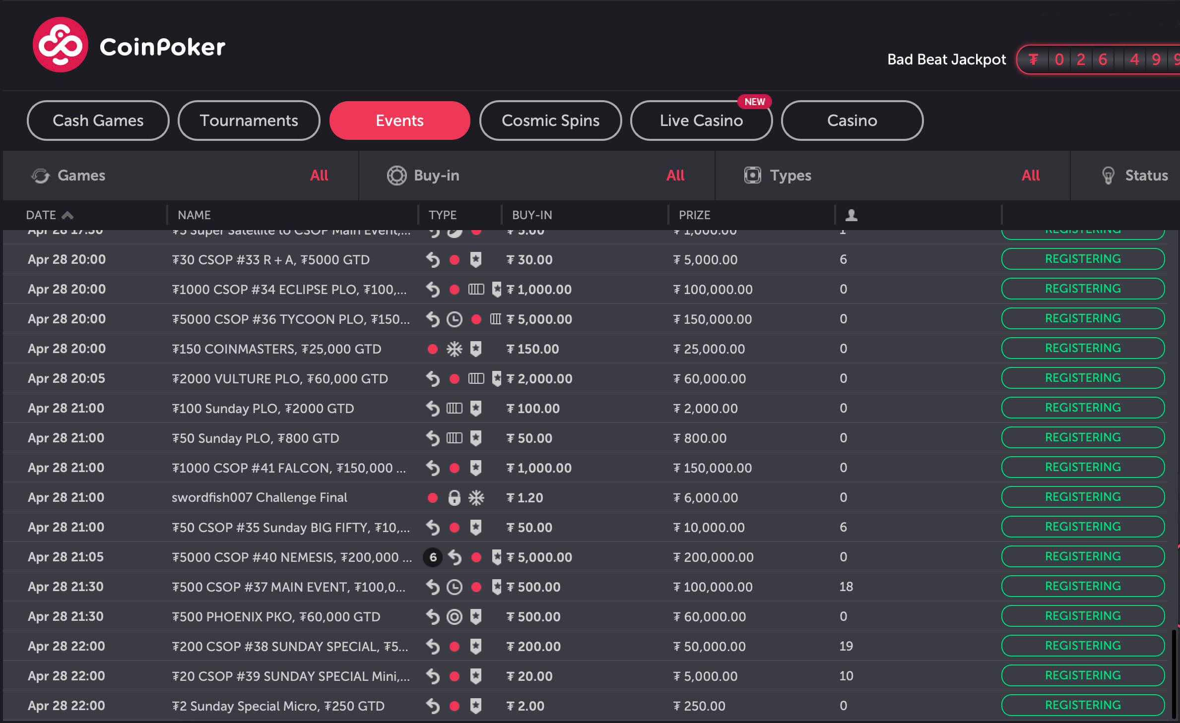Click the four-card icon on the ₮100 Sunday PLO row
Image resolution: width=1180 pixels, height=723 pixels.
454,408
